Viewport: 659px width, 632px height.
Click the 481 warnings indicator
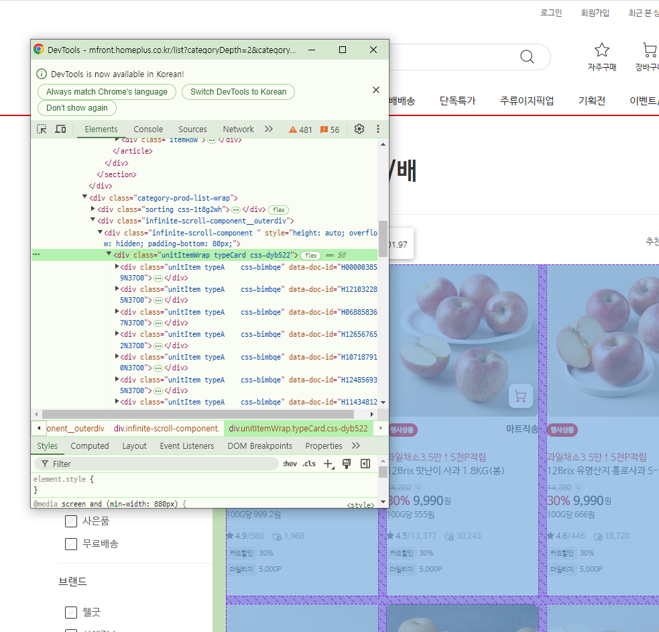tap(300, 129)
